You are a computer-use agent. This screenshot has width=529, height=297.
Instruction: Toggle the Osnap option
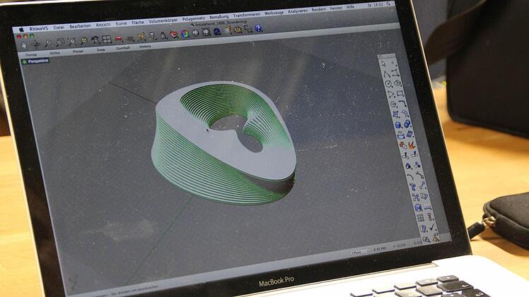[x=31, y=53]
